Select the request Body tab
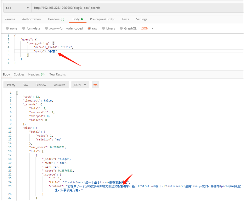Screen dimensions: 244x201 [x=78, y=19]
